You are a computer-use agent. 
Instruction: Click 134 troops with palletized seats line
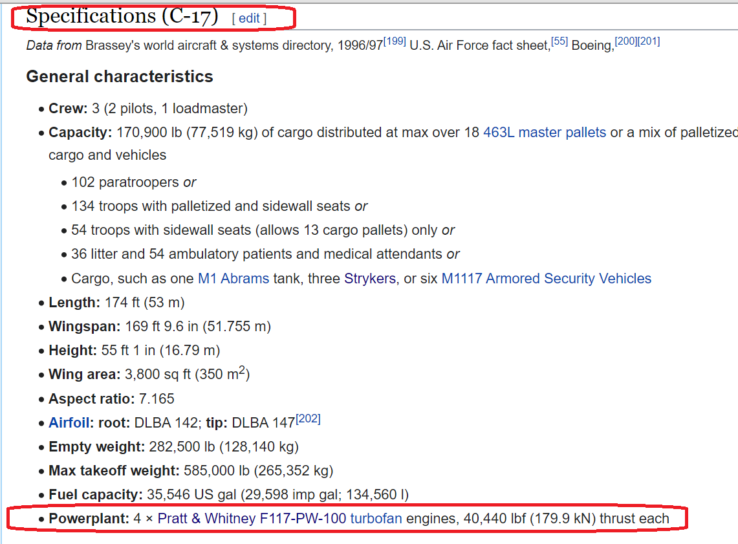point(219,206)
